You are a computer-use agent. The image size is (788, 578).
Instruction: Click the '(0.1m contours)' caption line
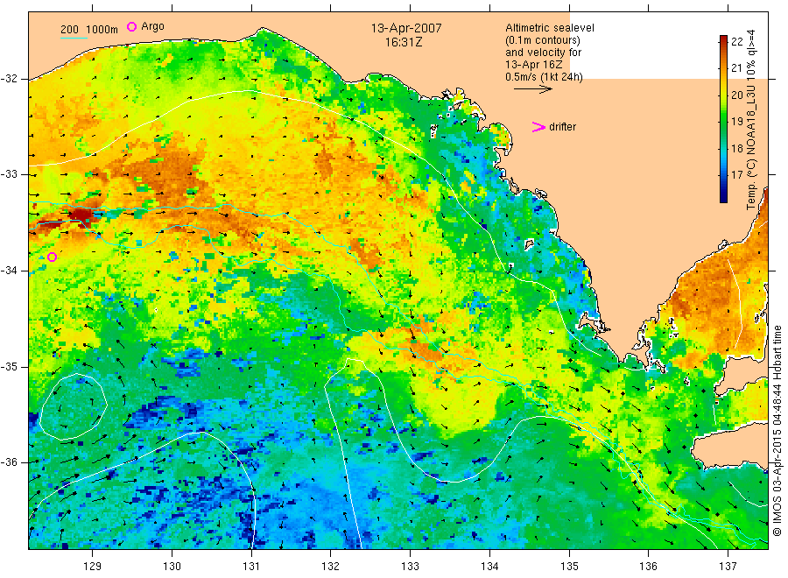[x=542, y=40]
